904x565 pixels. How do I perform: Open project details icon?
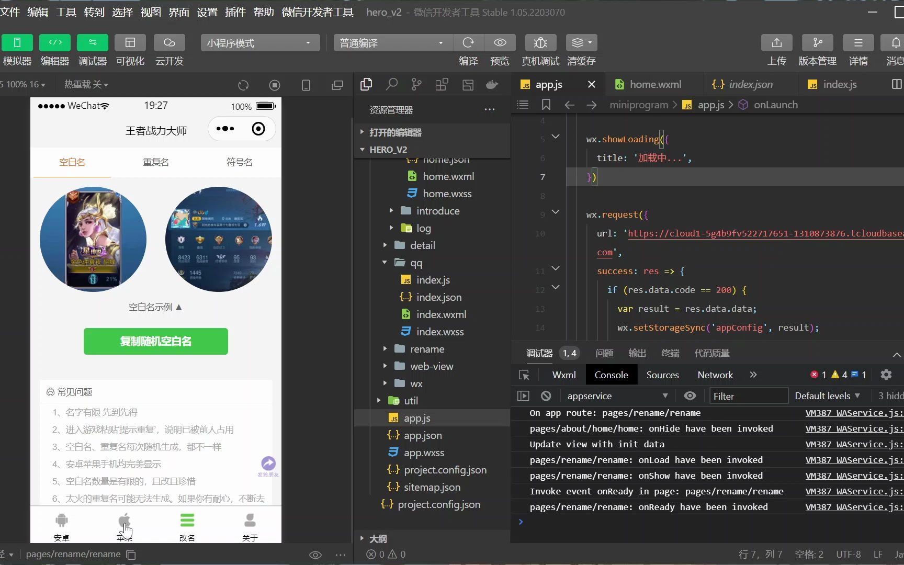click(x=858, y=42)
